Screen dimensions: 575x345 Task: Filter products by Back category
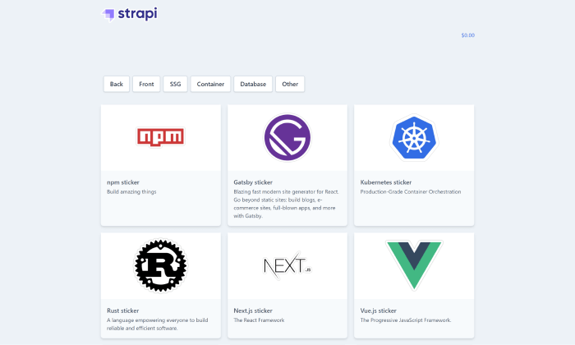tap(117, 84)
